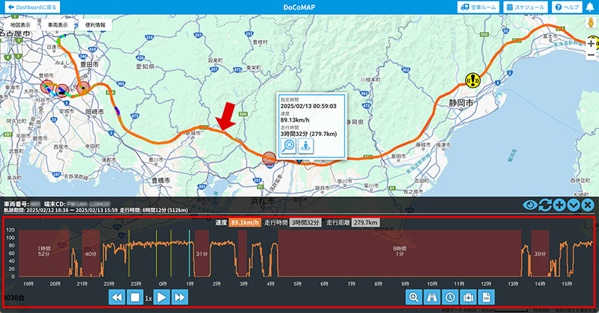599x313 pixels.
Task: Open the 空車ルーム page
Action: [478, 7]
